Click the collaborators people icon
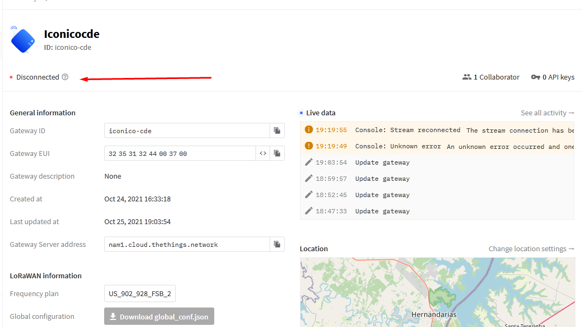The image size is (582, 327). point(466,77)
